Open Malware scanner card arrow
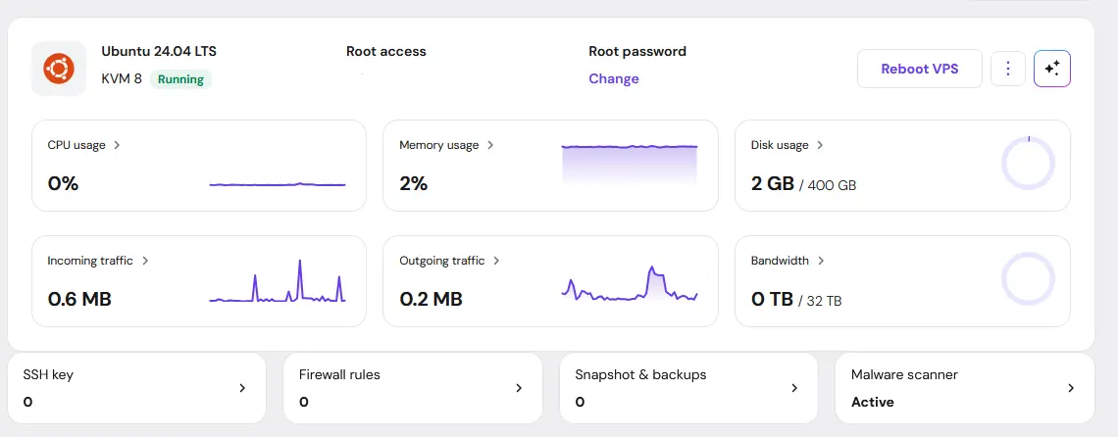1118x437 pixels. click(x=1070, y=388)
